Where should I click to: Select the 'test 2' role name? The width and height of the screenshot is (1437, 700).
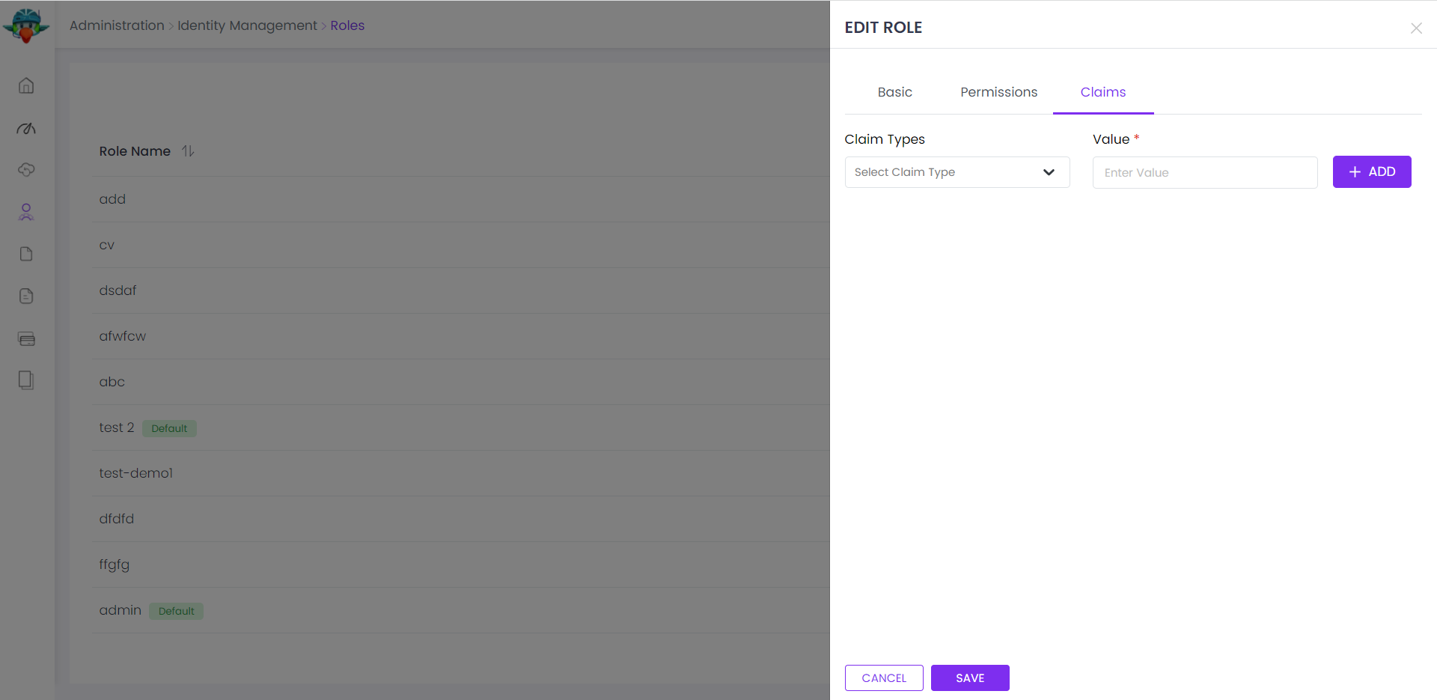pyautogui.click(x=117, y=427)
